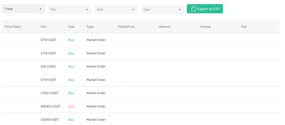
Task: Click the Time Filled column header
Action: [12, 27]
